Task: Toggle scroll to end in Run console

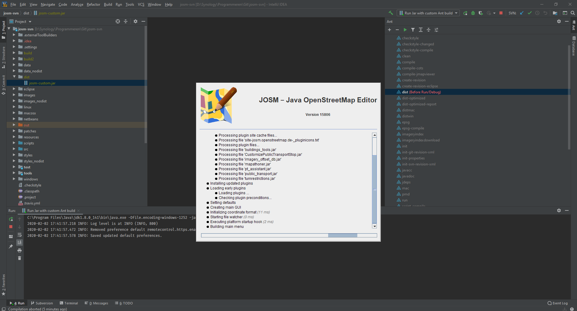Action: coord(20,243)
